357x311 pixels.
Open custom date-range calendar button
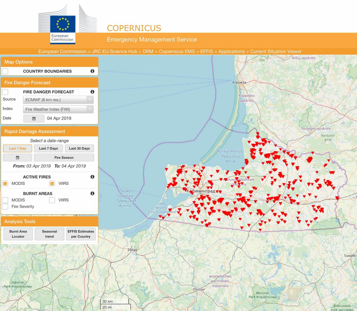(x=18, y=157)
